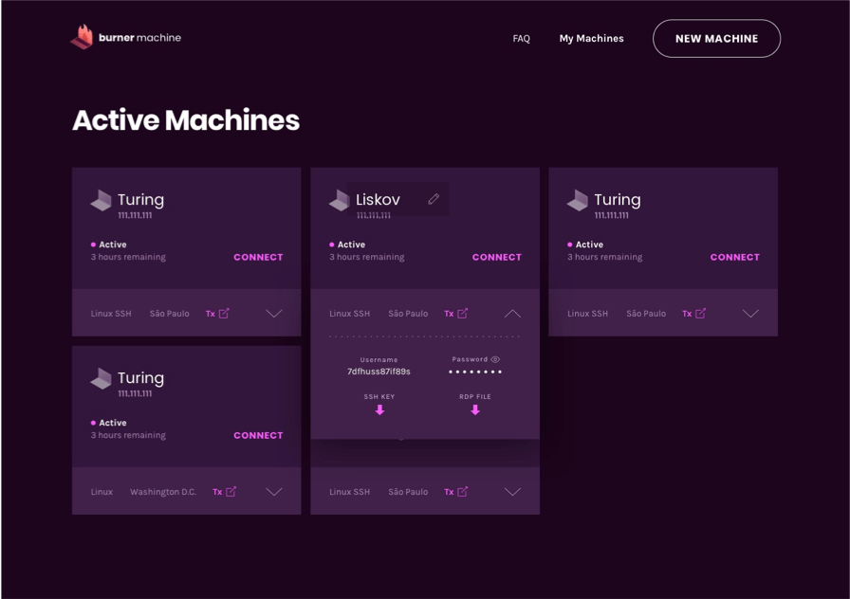This screenshot has width=850, height=599.
Task: Select the username value 7dfhuss87lf89s
Action: pyautogui.click(x=379, y=372)
